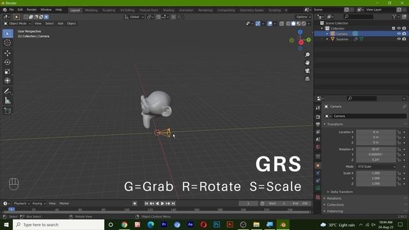The width and height of the screenshot is (409, 230).
Task: Click the hand pan view icon
Action: click(307, 63)
